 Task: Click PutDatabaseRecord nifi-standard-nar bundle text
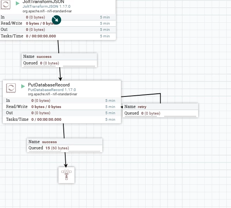[53, 94]
